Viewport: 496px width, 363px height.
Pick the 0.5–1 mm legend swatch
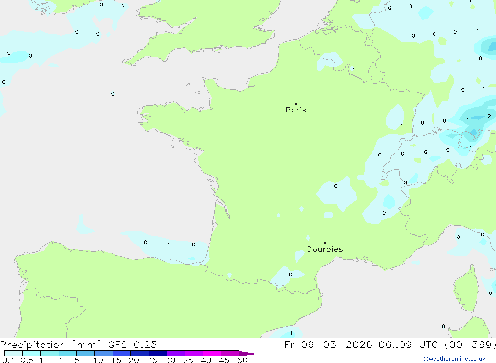pos(32,353)
